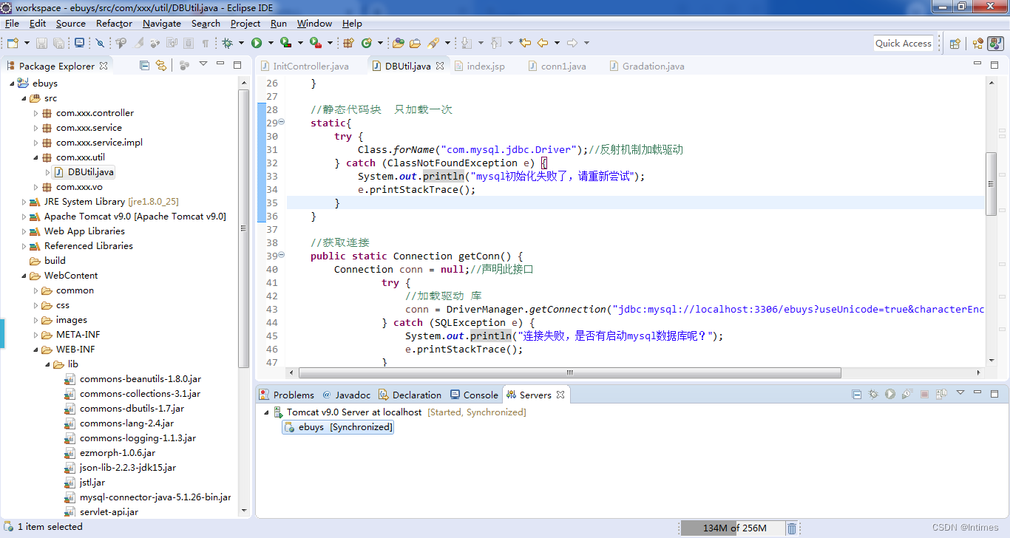Click the Publish to server icon
1010x538 pixels.
coord(942,394)
